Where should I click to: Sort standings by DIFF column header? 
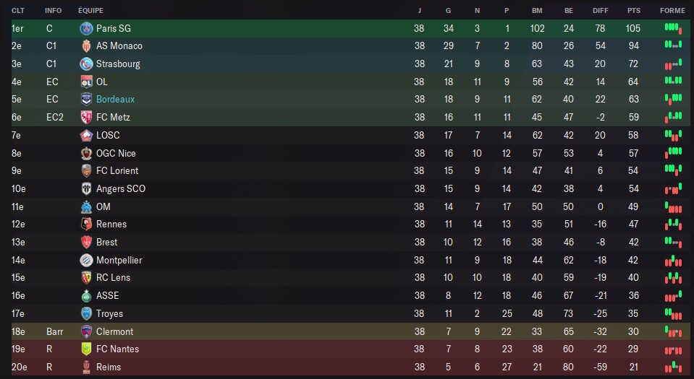[x=600, y=11]
